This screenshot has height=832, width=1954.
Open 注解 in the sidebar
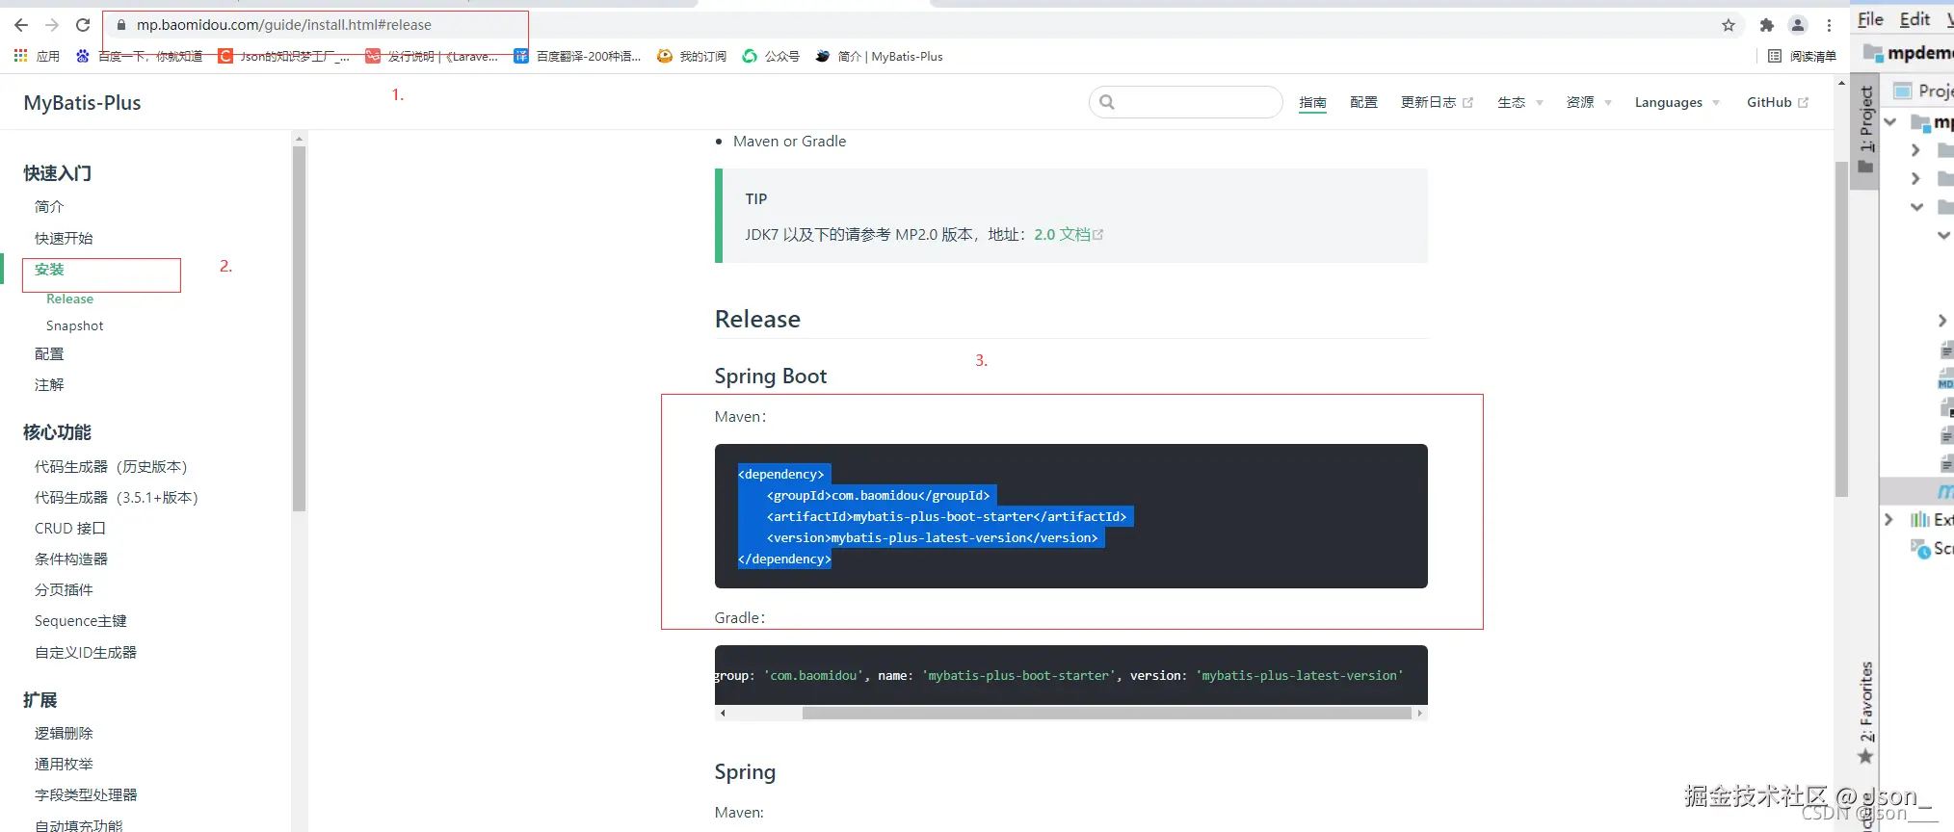click(x=49, y=385)
